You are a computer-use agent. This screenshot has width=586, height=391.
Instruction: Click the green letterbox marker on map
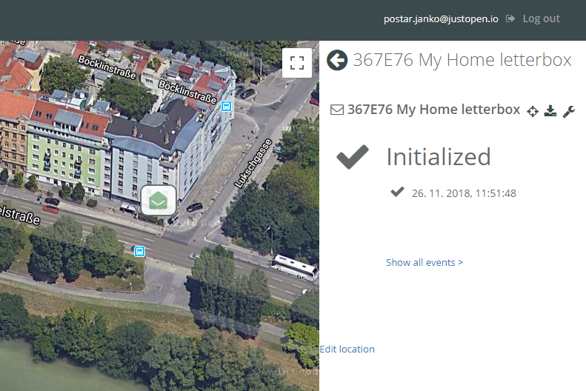pyautogui.click(x=159, y=201)
